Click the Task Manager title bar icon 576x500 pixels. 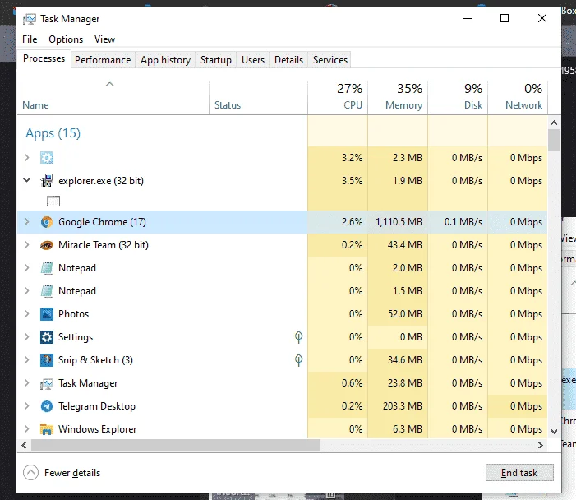(x=30, y=19)
